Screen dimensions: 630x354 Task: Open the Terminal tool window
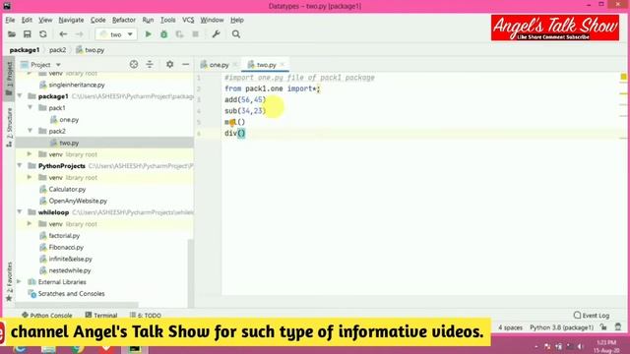101,316
